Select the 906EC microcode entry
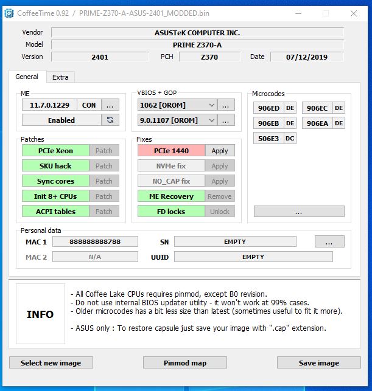Screen dimensions: 372x391 tap(317, 108)
